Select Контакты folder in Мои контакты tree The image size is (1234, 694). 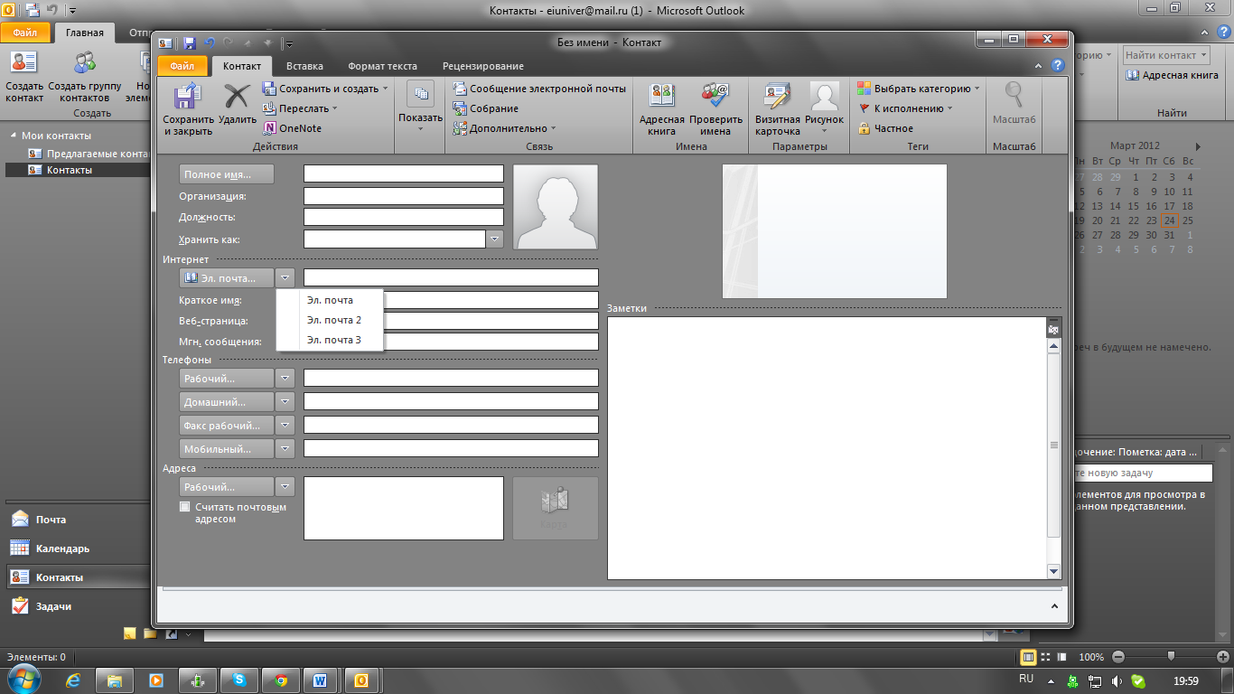pos(69,170)
